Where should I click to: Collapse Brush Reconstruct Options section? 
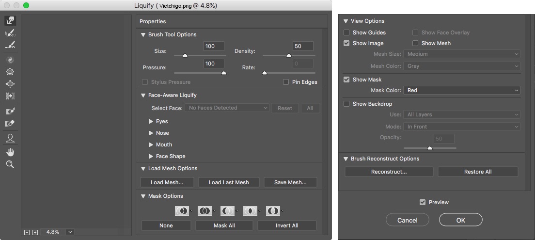[346, 159]
